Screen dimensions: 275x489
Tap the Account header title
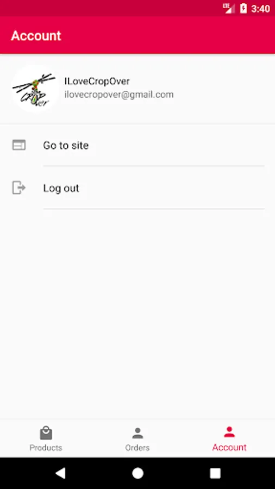36,36
